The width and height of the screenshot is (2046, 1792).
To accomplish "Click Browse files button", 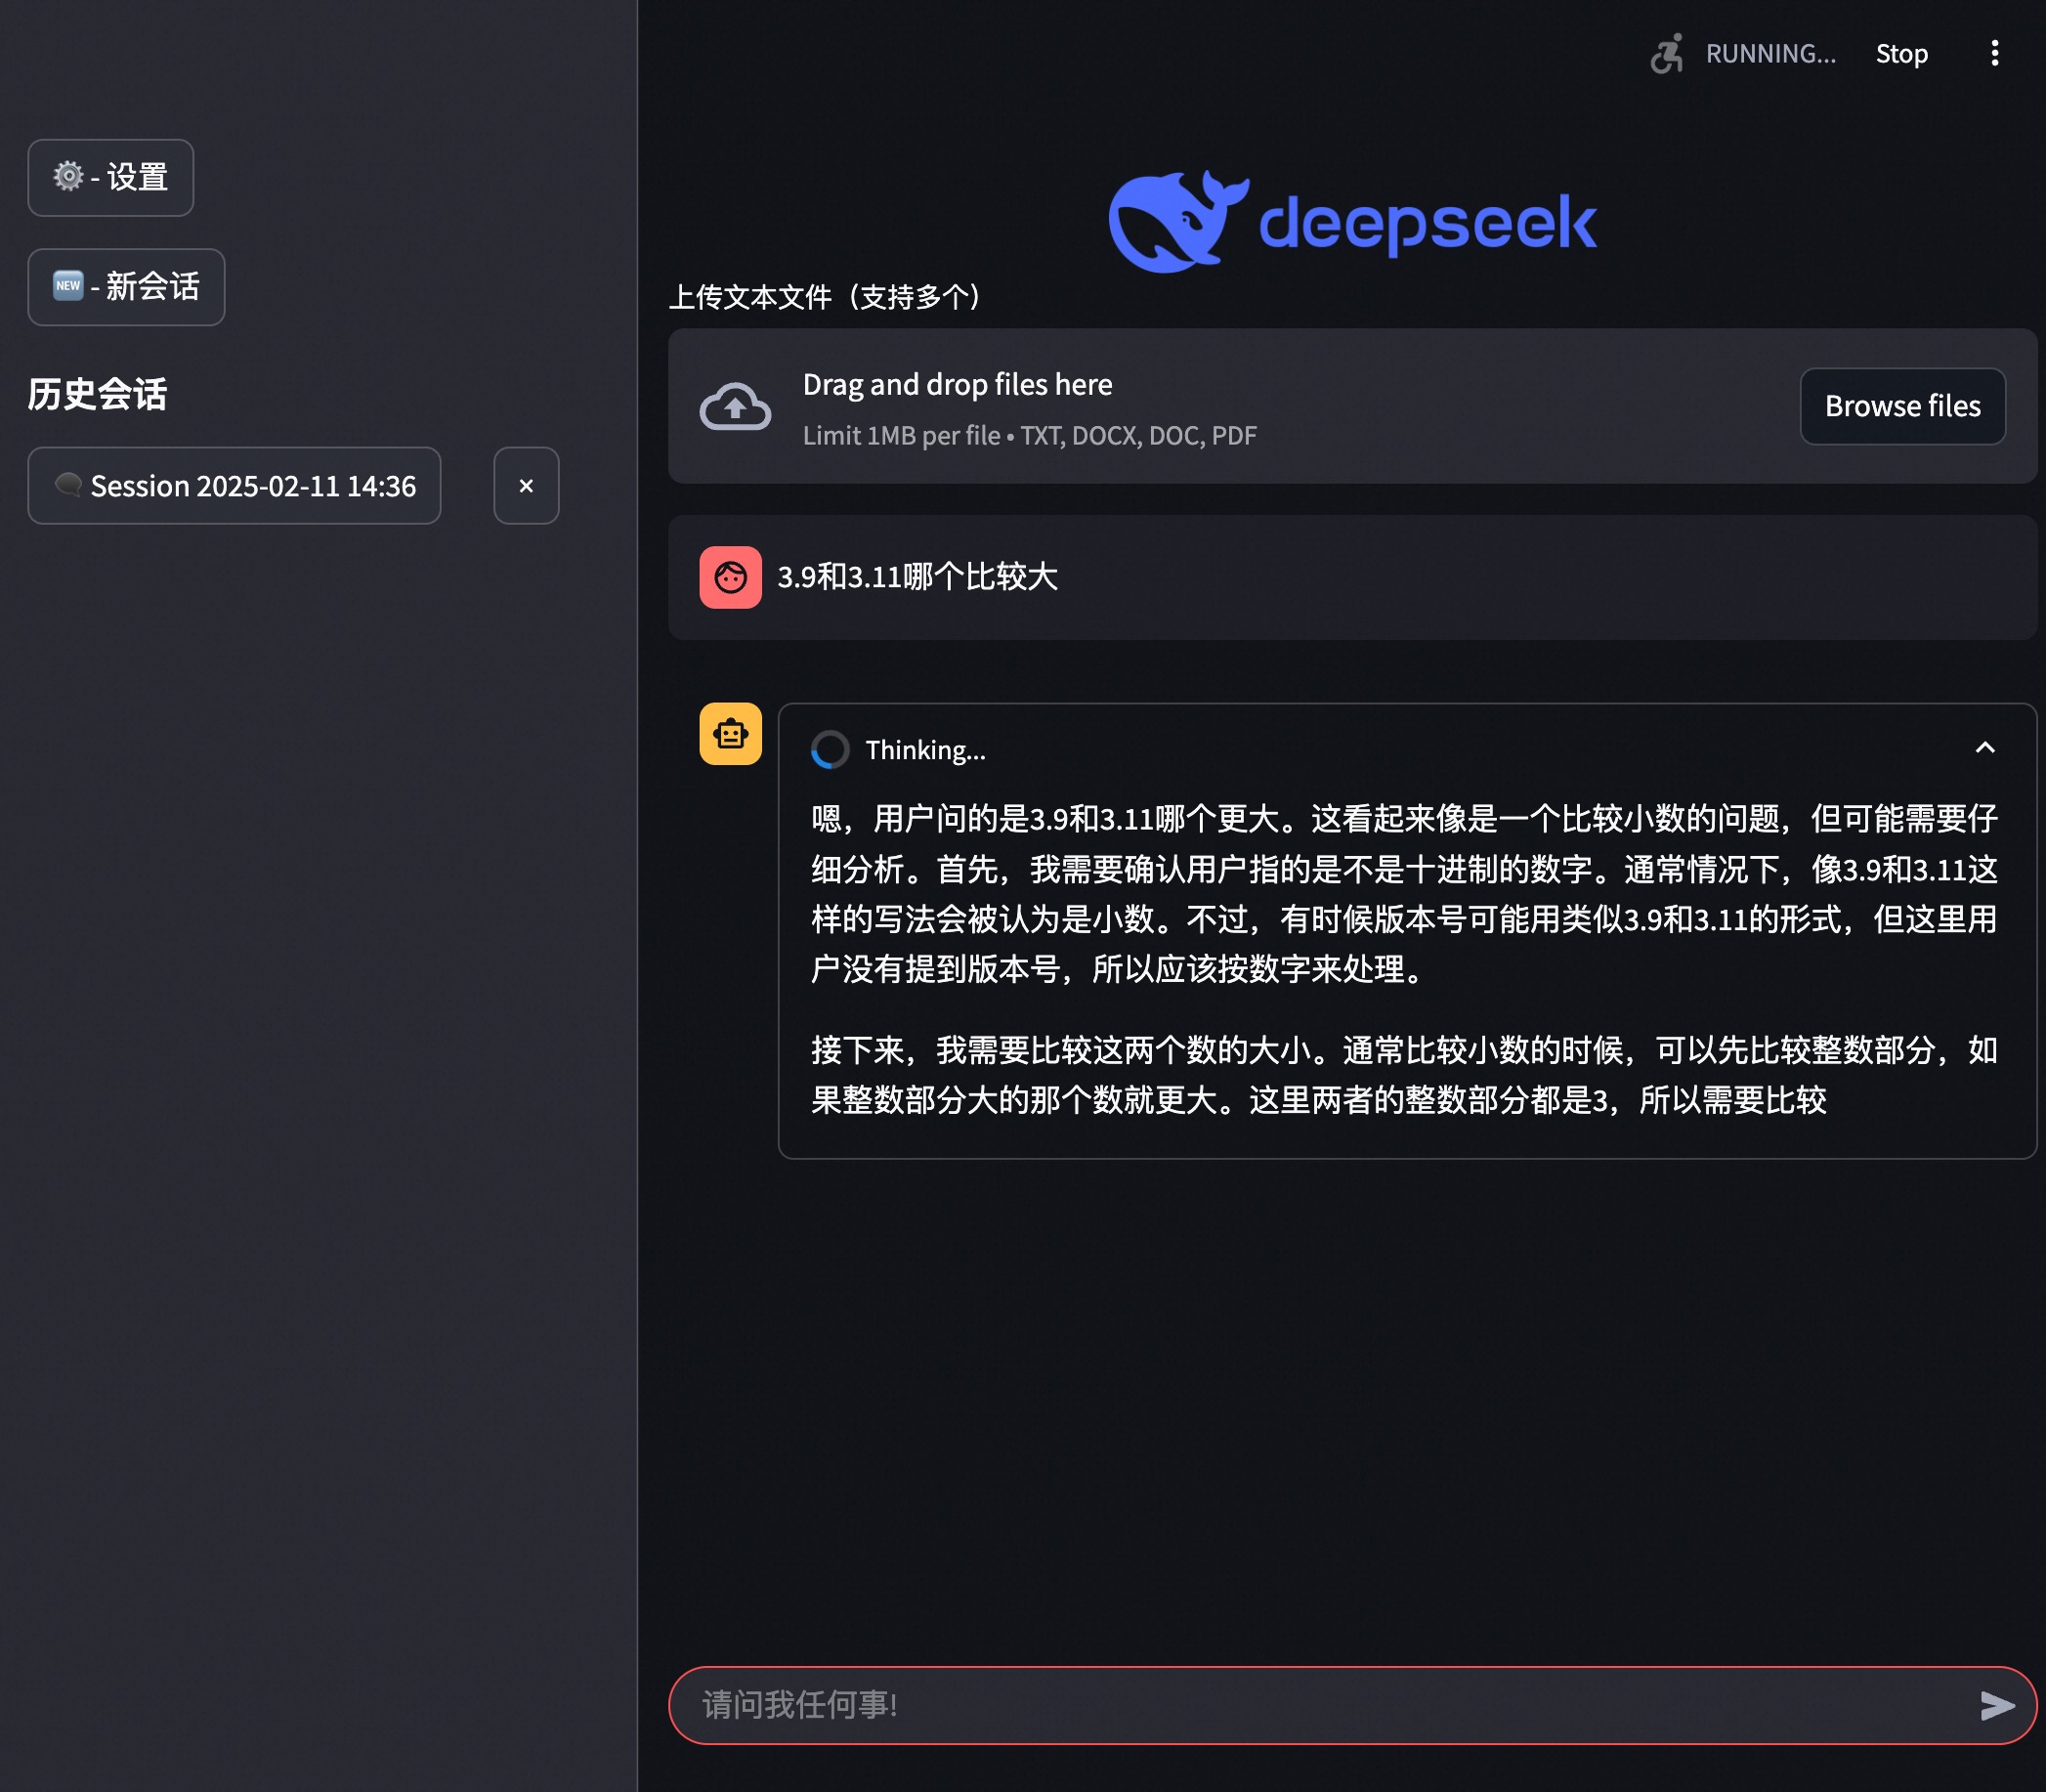I will [1901, 406].
